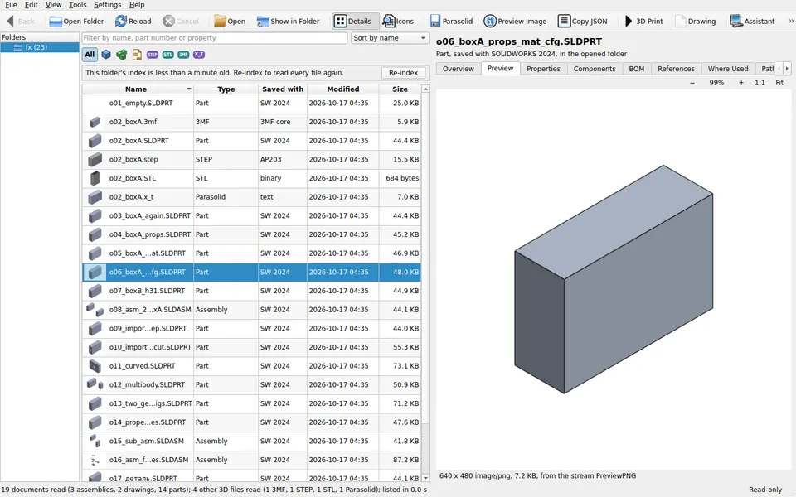Click the o08_asm assembly thumbnail icon

coord(95,309)
